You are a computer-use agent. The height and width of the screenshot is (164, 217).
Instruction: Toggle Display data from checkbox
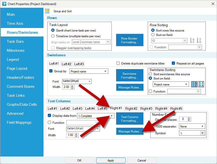49,115
